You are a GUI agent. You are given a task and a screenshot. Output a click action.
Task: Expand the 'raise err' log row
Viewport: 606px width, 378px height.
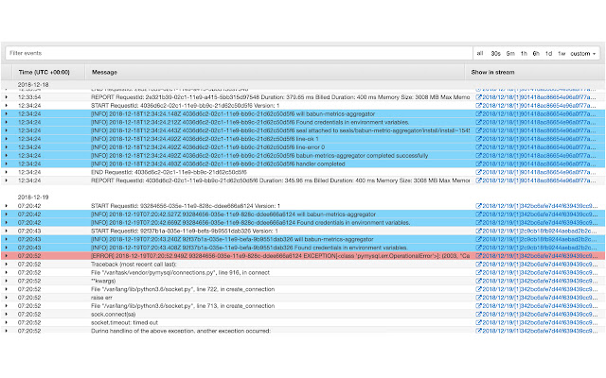coord(7,298)
